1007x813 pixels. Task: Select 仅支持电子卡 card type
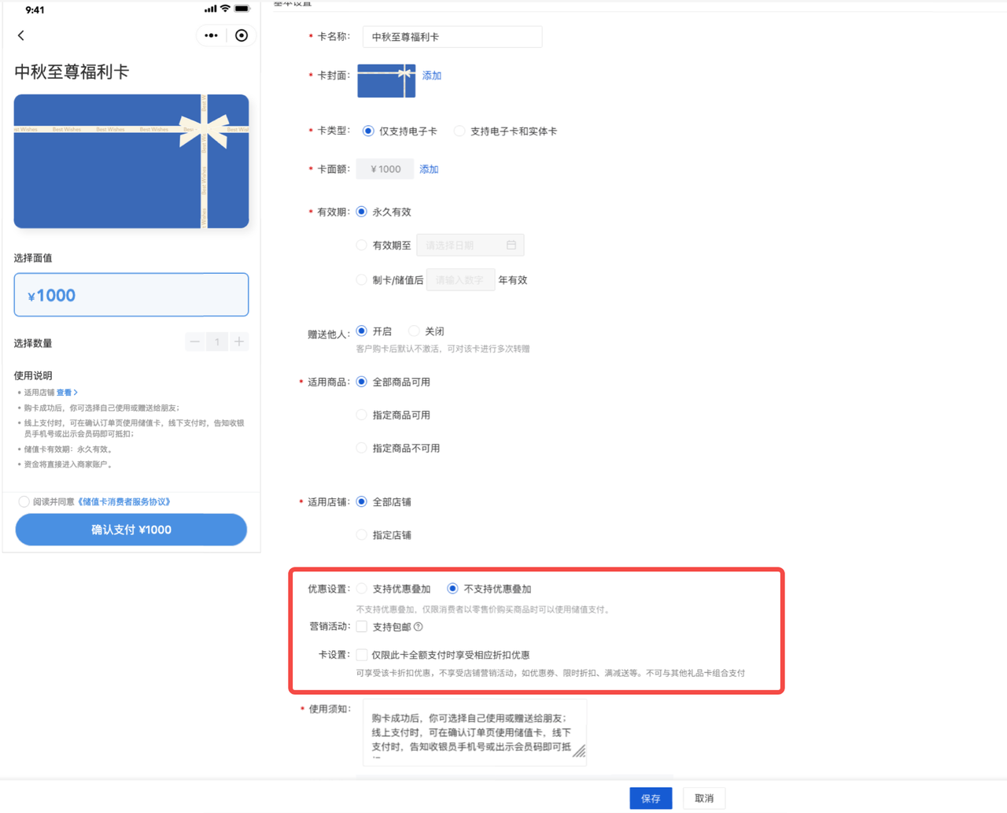[368, 131]
